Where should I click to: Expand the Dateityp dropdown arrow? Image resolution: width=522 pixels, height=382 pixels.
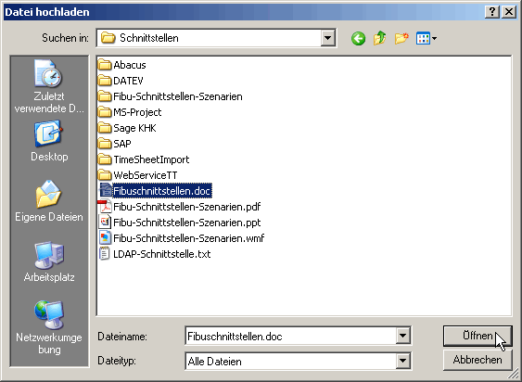coord(402,361)
